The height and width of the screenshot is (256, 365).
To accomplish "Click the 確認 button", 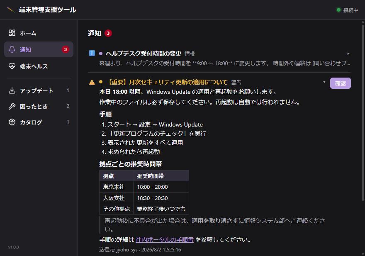I will coord(341,83).
